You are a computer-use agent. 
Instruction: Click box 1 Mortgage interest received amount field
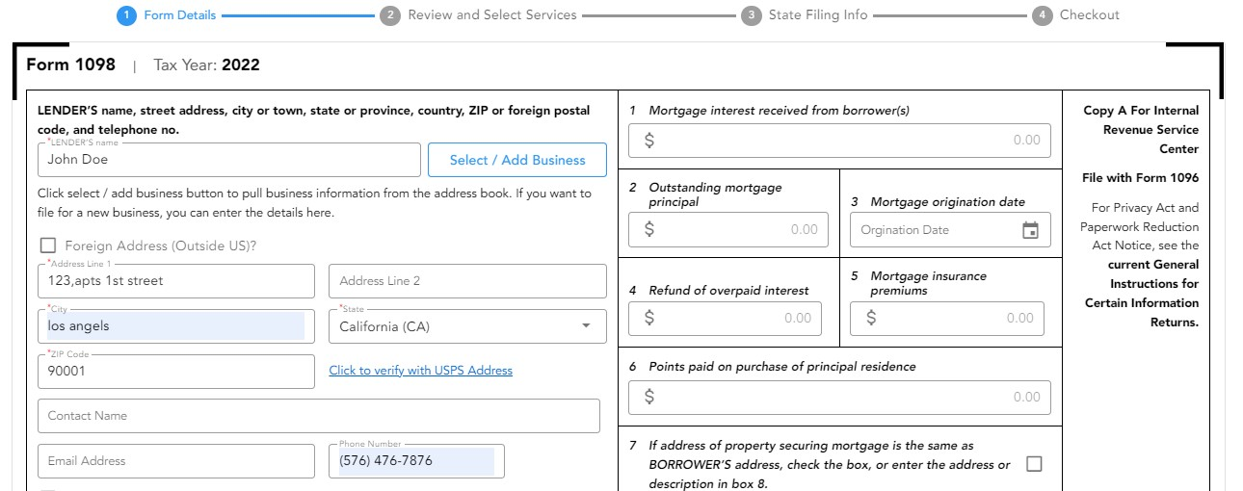click(839, 141)
